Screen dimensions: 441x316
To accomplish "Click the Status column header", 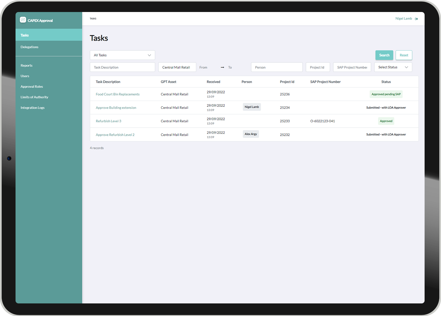I will (x=386, y=82).
